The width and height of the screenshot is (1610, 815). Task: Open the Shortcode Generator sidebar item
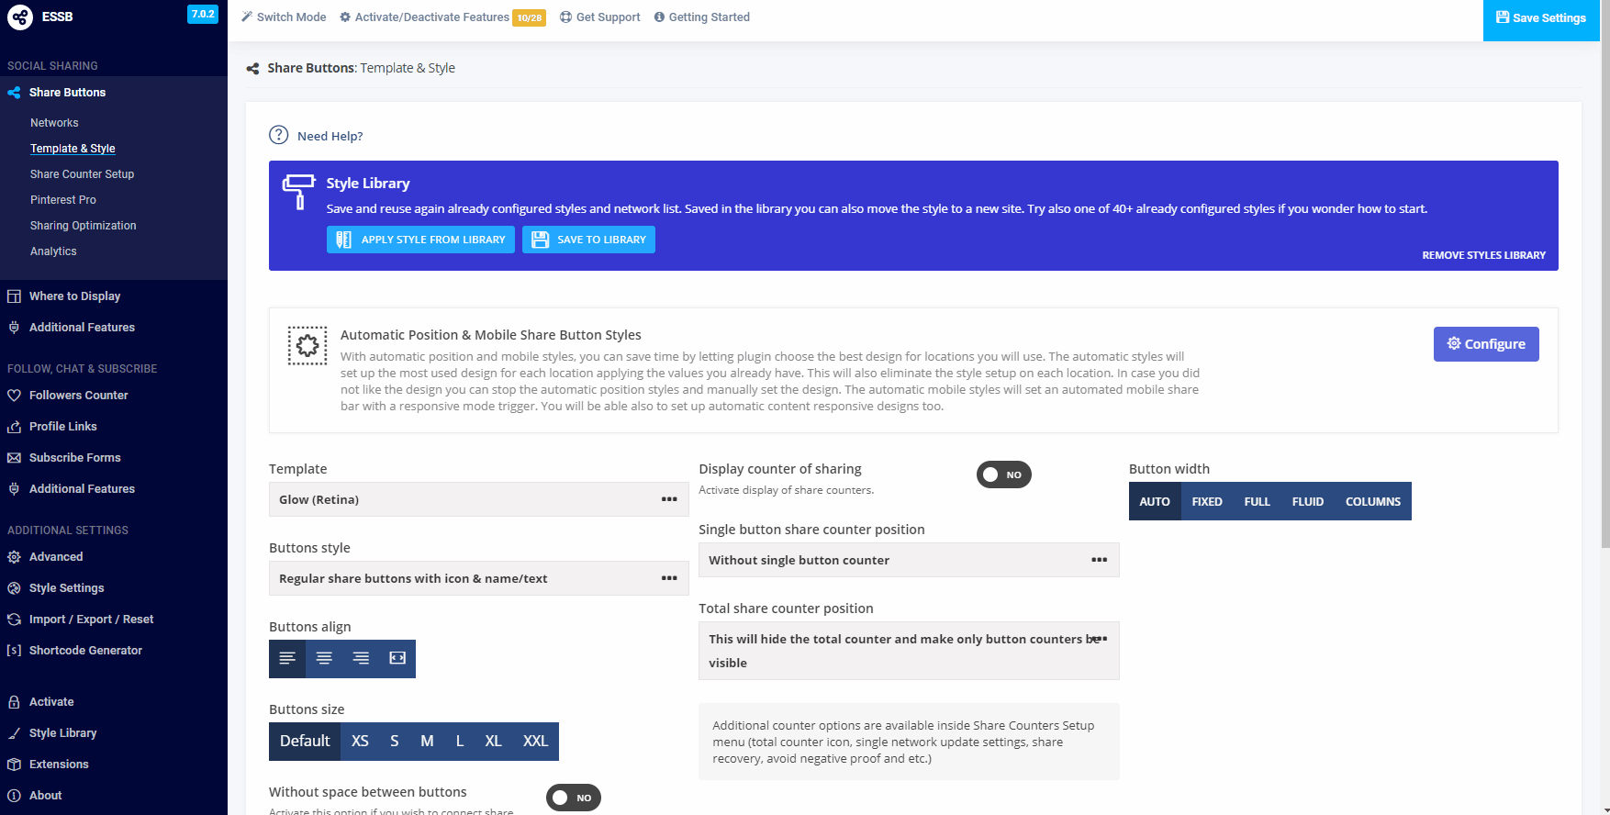(x=85, y=651)
